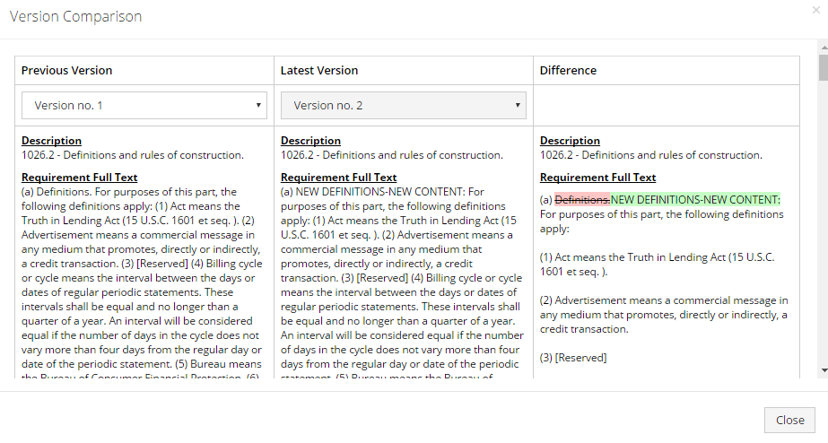Click '1026.2 - Definitions' text in Latest Version column
828x443 pixels.
click(x=392, y=155)
